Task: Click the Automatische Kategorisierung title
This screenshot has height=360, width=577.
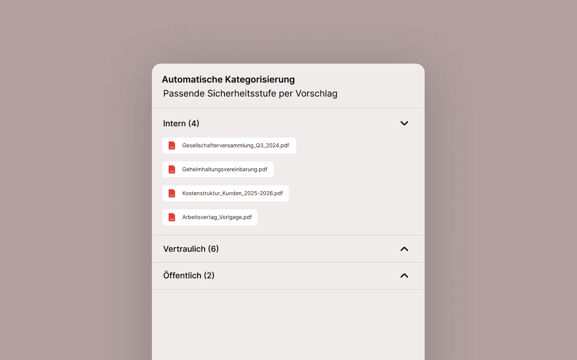Action: (x=228, y=79)
